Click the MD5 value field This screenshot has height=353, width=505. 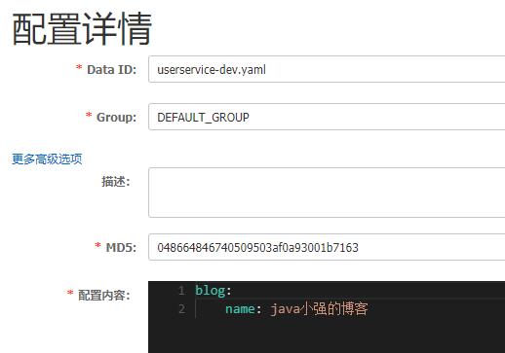(x=327, y=247)
